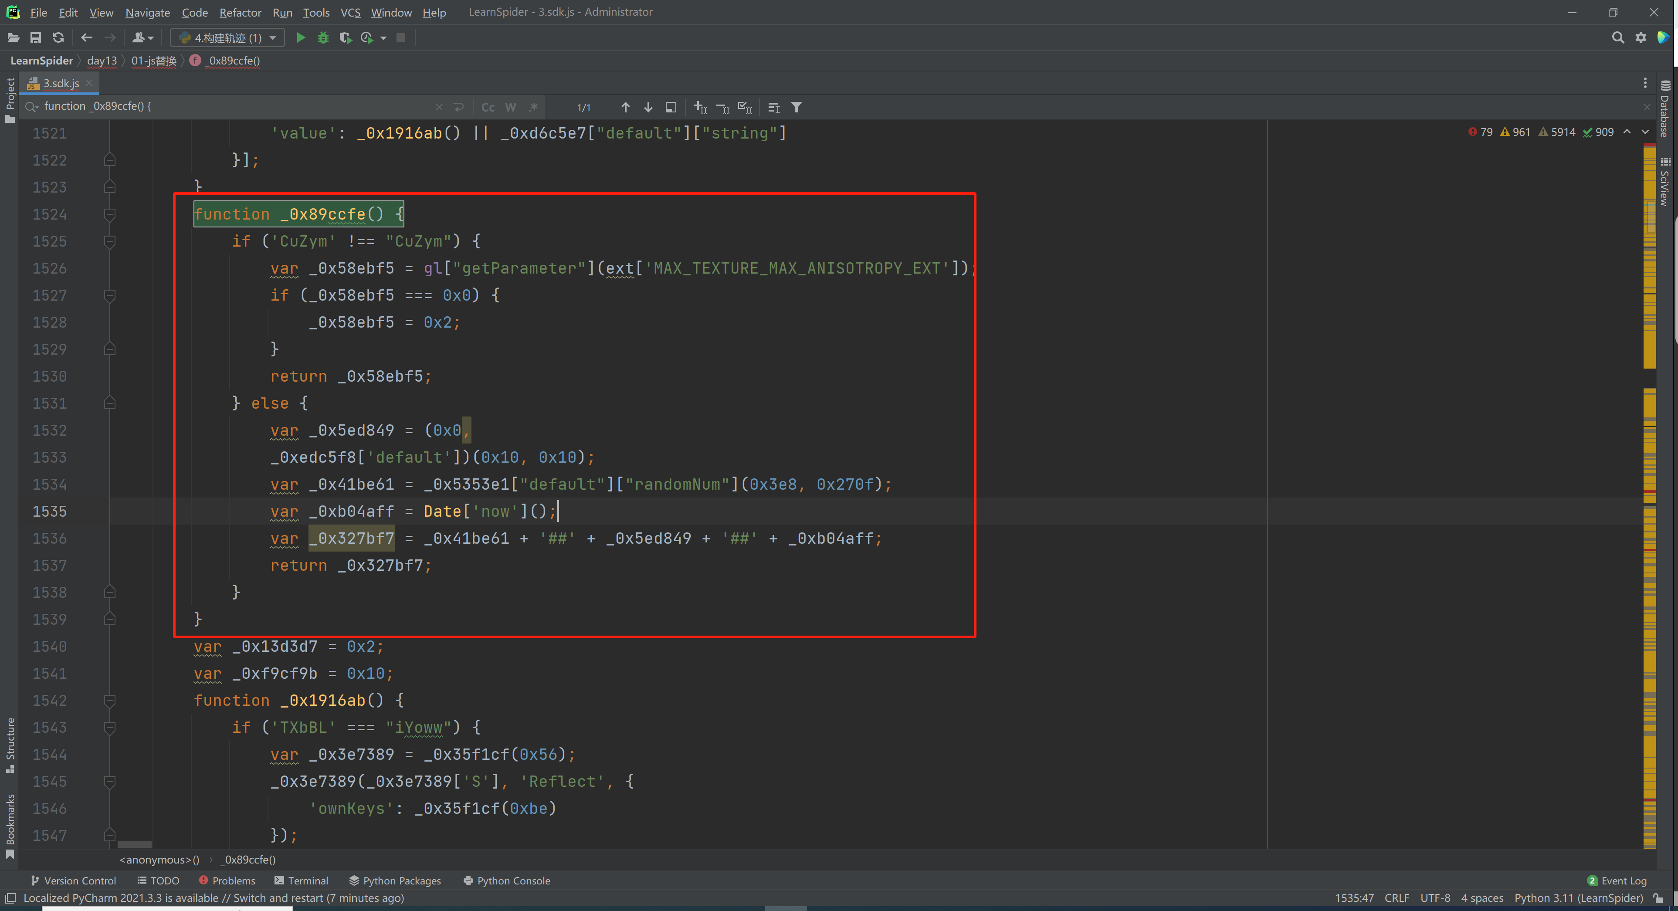The height and width of the screenshot is (911, 1678).
Task: Open the Python Console tool window
Action: coord(507,881)
